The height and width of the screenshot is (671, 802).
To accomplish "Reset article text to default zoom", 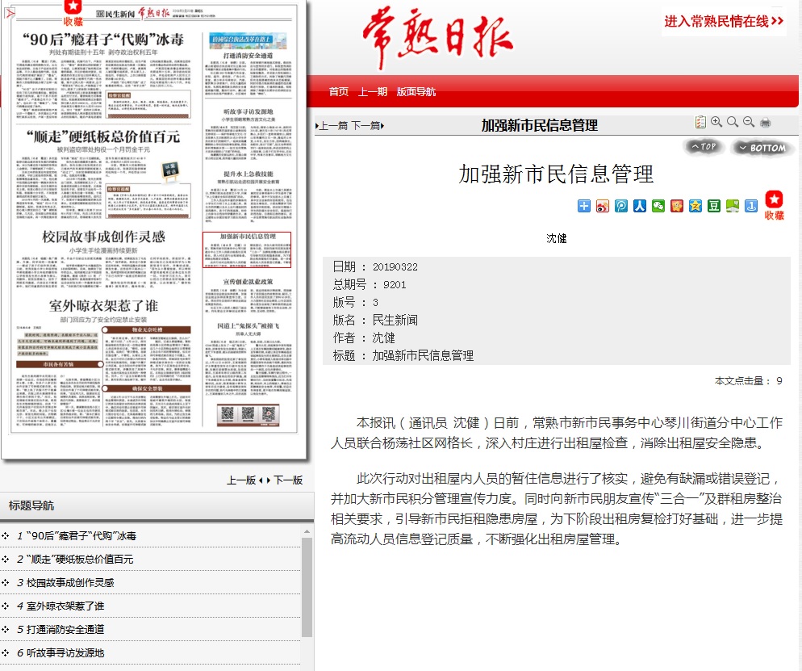I will click(x=733, y=122).
